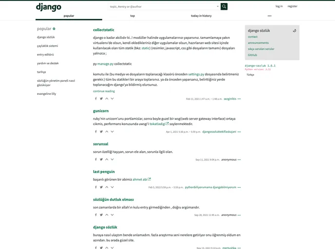This screenshot has height=249, width=335.
Task: Share last penguin entry on Facebook
Action: tap(96, 187)
